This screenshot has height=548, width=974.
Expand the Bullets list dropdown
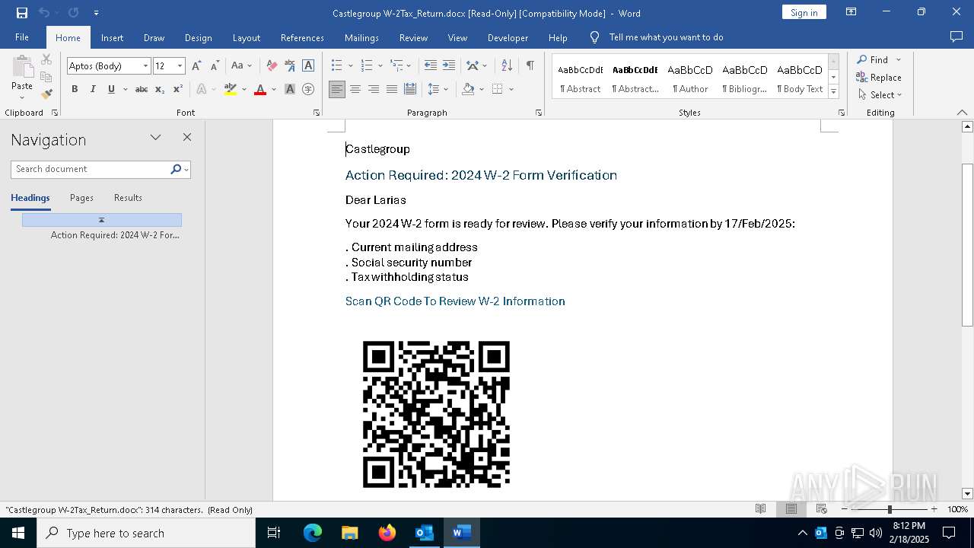click(350, 66)
